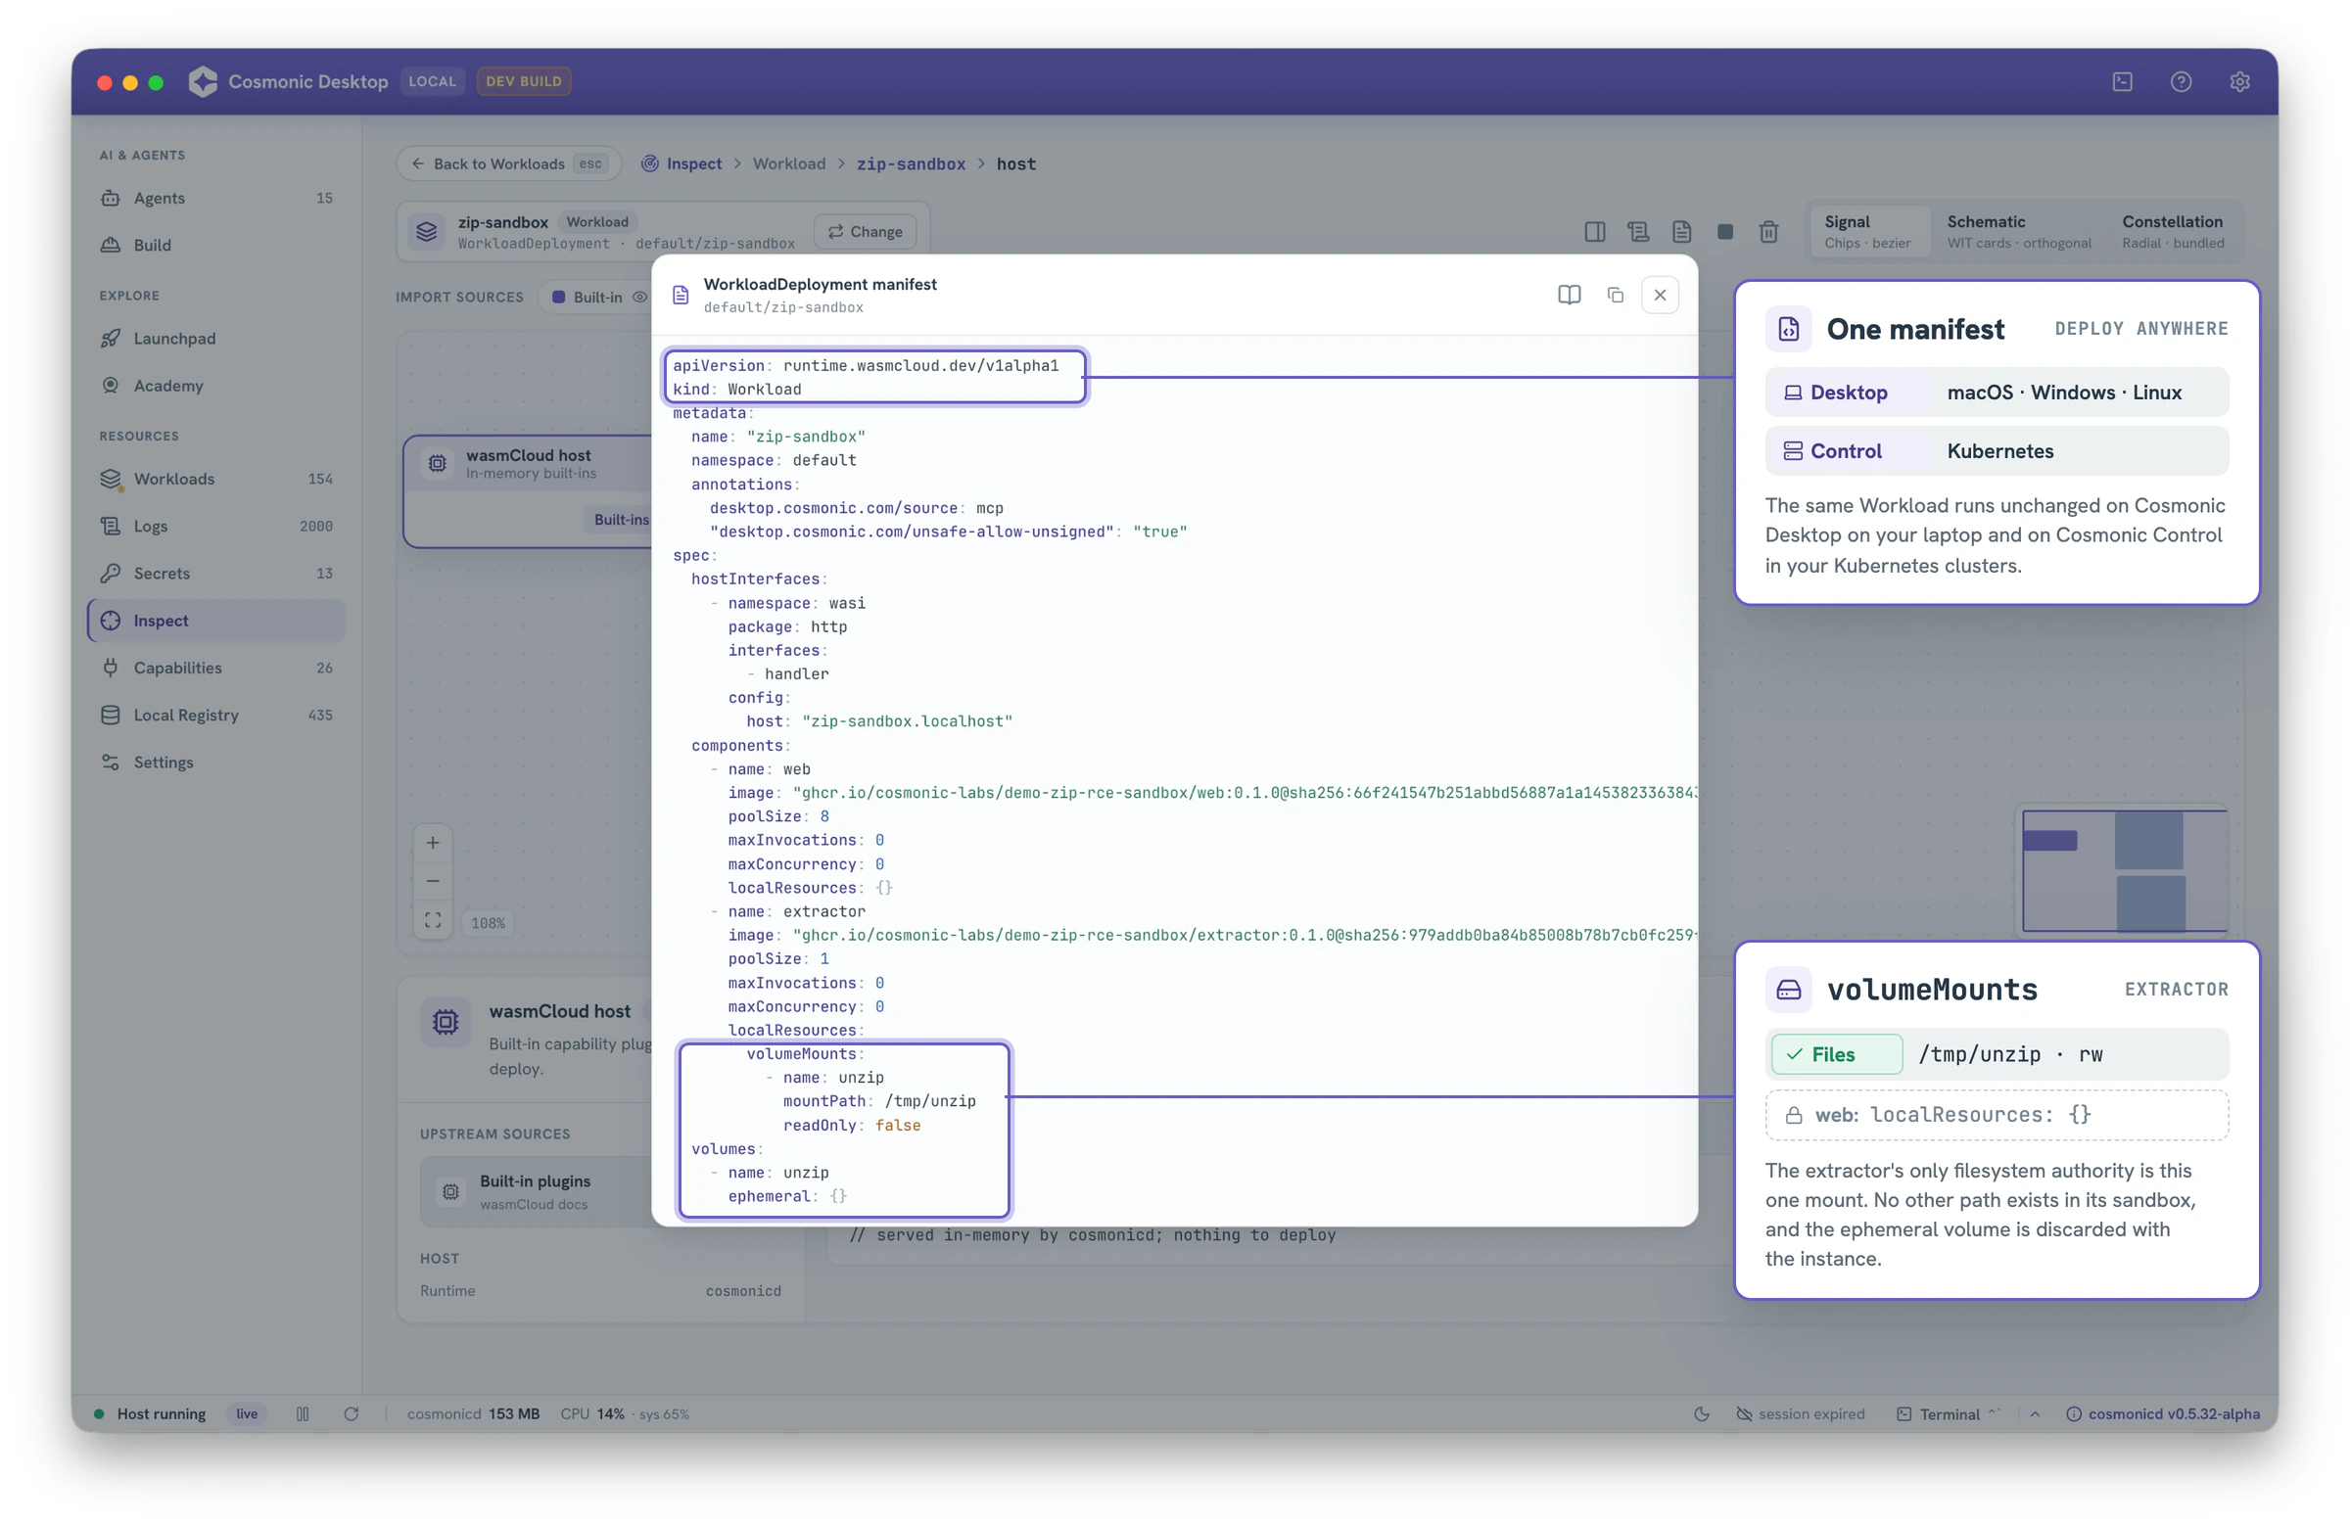Open docs with the book icon in manifest dialog
This screenshot has height=1527, width=2350.
click(1568, 295)
